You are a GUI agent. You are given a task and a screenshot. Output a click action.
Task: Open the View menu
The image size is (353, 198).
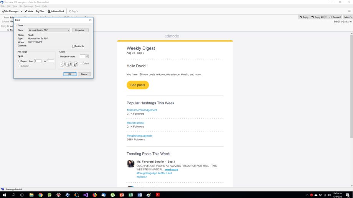click(15, 6)
